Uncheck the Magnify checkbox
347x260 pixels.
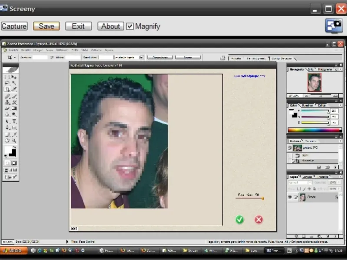click(x=130, y=26)
